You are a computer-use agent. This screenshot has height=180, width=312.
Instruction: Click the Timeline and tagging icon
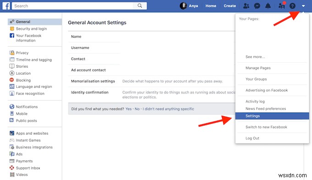12,60
